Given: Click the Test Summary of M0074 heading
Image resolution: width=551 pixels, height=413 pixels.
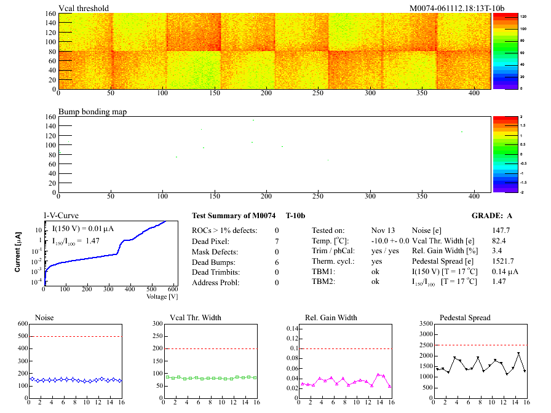Looking at the screenshot, I should pyautogui.click(x=232, y=216).
